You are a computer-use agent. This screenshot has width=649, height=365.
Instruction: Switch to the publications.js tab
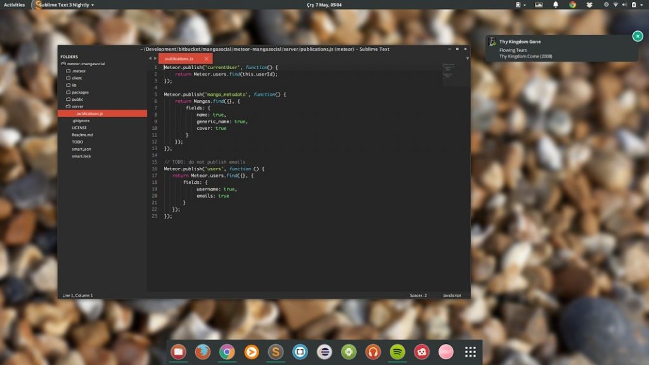179,59
